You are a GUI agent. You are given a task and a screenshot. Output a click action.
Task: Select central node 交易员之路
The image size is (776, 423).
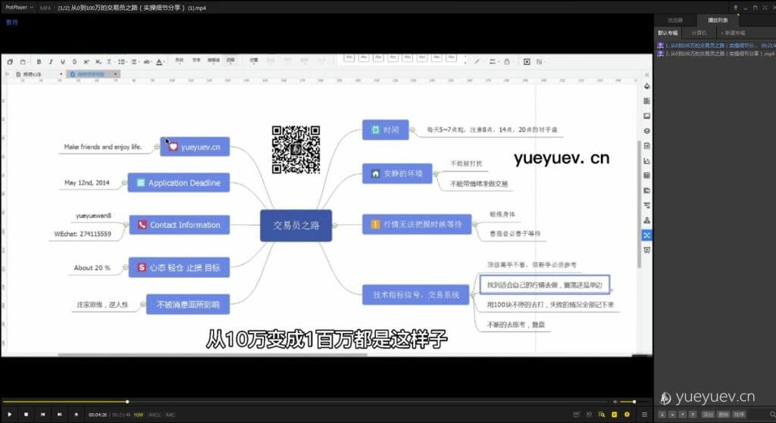click(x=296, y=225)
